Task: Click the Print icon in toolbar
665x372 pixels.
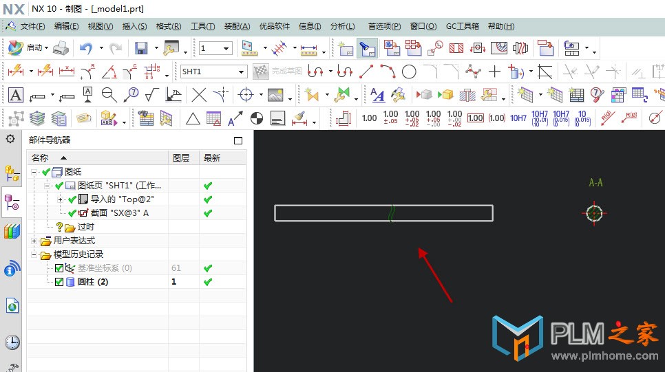Action: pyautogui.click(x=61, y=48)
